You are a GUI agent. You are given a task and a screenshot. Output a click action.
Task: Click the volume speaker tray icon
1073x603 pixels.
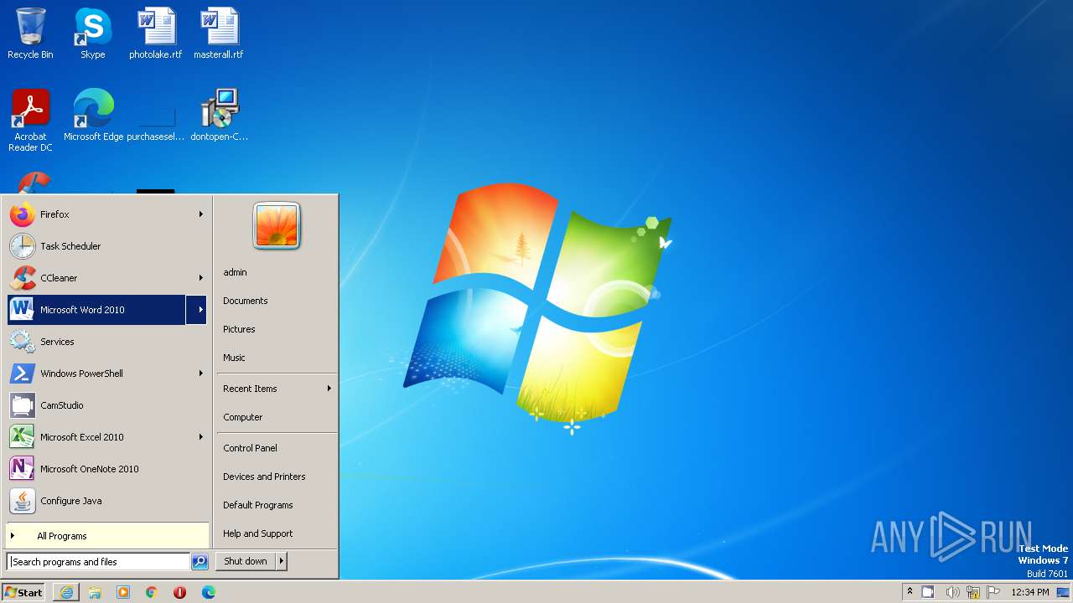click(952, 592)
